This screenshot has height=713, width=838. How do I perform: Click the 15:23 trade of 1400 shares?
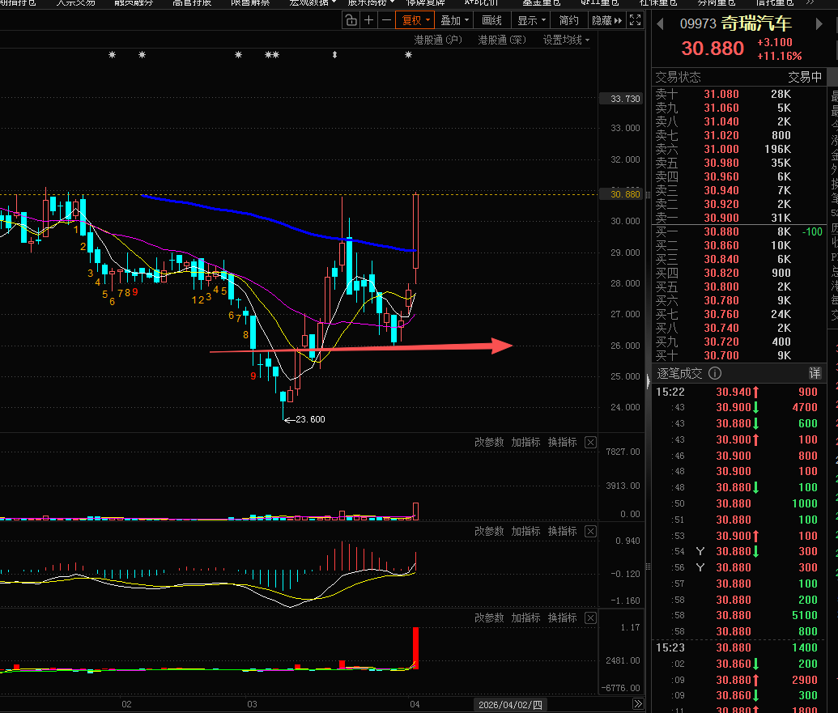[x=739, y=647]
